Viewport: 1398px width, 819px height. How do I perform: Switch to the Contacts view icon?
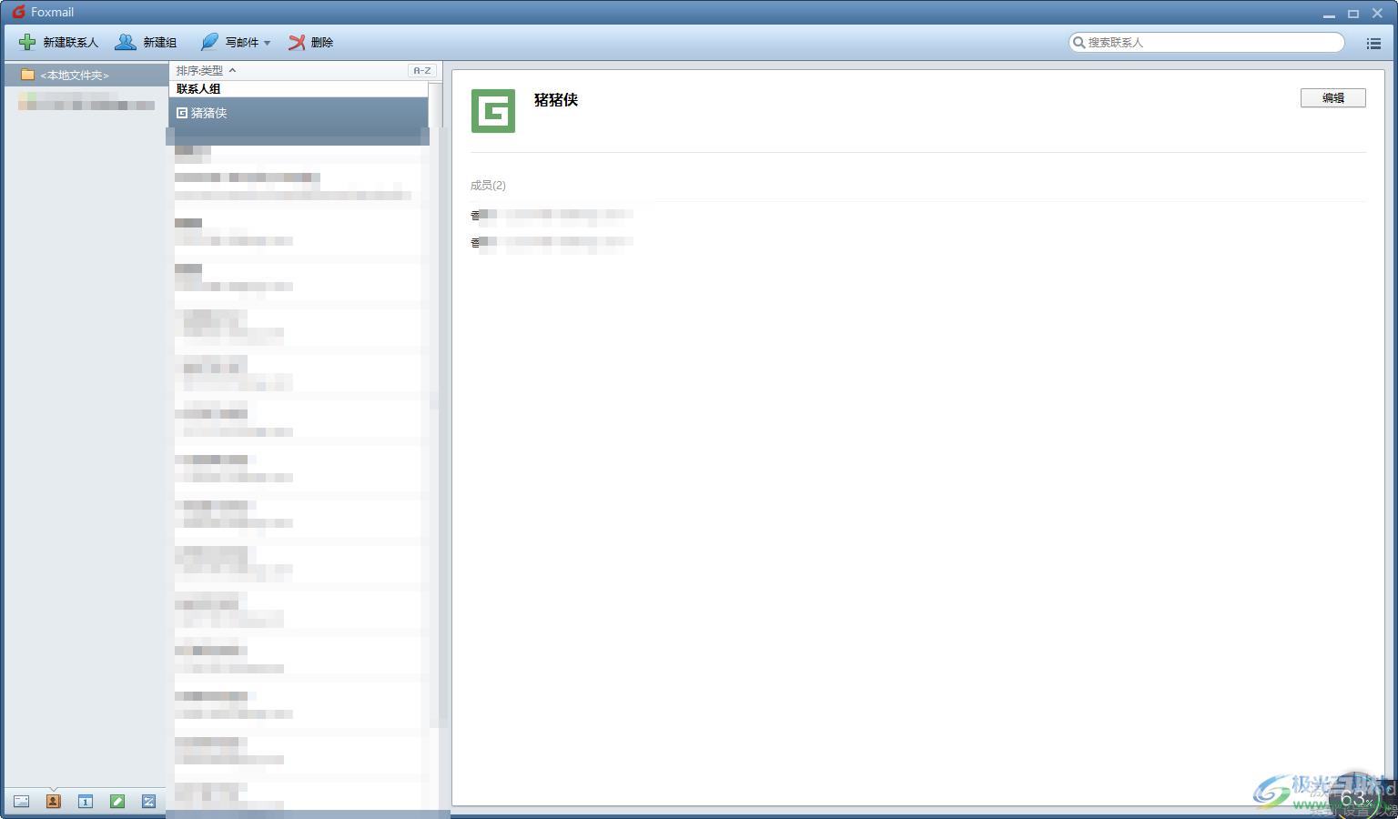tap(53, 802)
